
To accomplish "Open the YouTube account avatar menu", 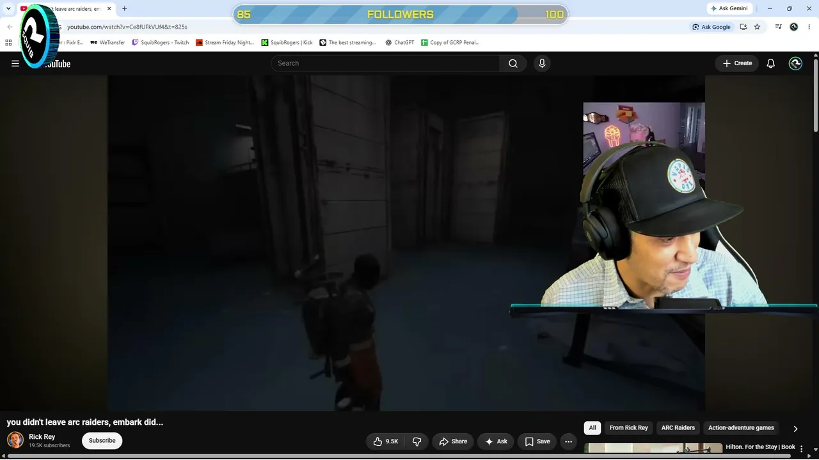I will (795, 63).
